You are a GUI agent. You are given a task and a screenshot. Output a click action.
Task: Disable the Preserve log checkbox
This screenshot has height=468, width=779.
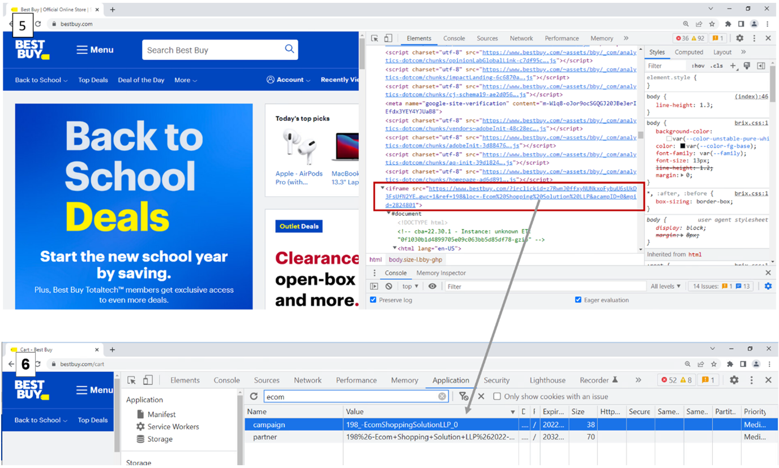click(x=373, y=300)
